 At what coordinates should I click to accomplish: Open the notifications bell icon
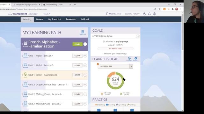click(x=149, y=14)
